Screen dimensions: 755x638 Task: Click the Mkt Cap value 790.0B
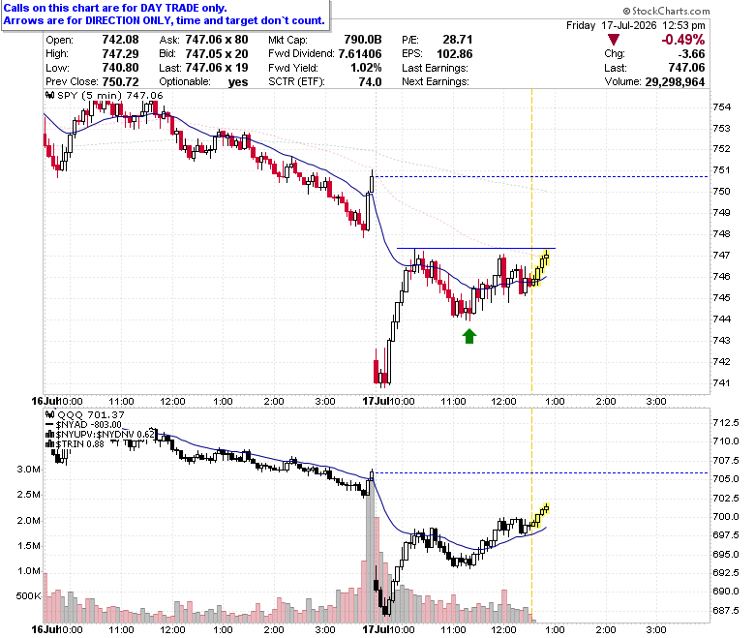363,40
